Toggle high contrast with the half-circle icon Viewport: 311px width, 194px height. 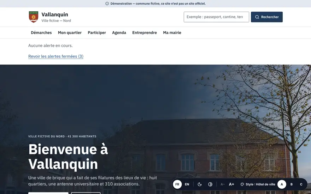tap(210, 184)
